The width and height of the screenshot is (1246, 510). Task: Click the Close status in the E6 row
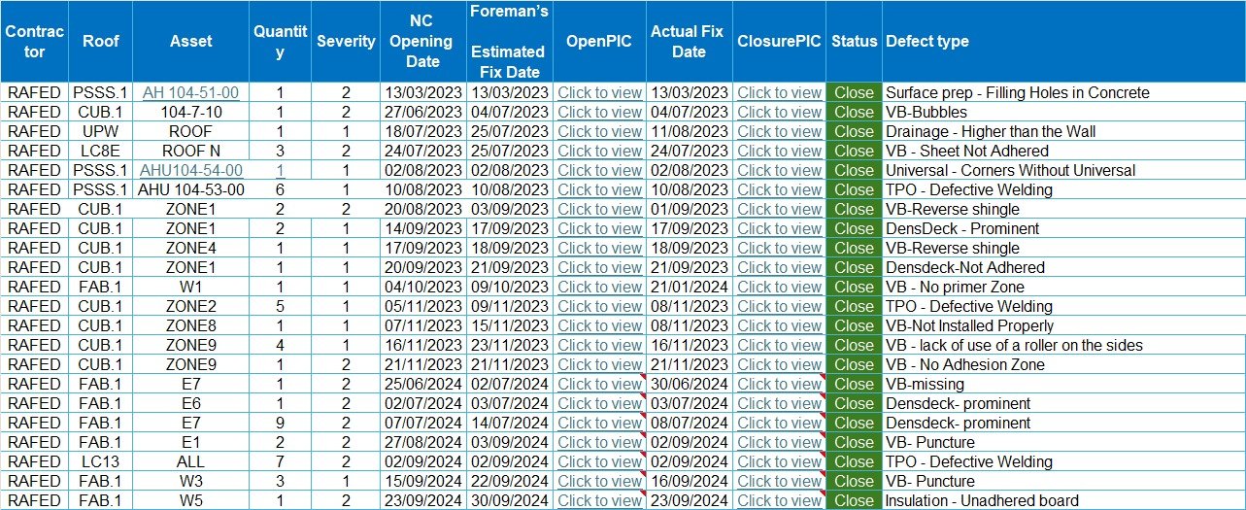click(854, 404)
